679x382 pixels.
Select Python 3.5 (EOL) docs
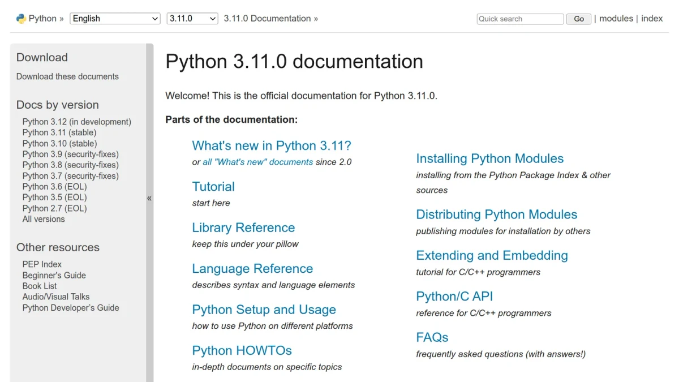55,198
